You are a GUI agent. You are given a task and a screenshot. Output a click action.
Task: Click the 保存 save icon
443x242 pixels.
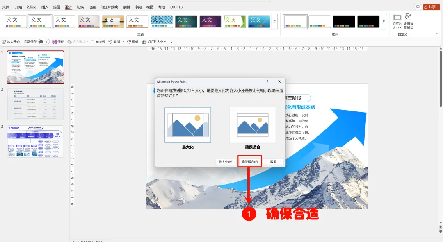[x=55, y=42]
